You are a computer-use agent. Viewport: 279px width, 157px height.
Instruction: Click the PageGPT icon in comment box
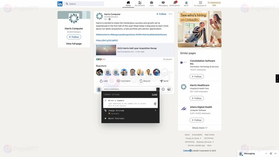158,89
